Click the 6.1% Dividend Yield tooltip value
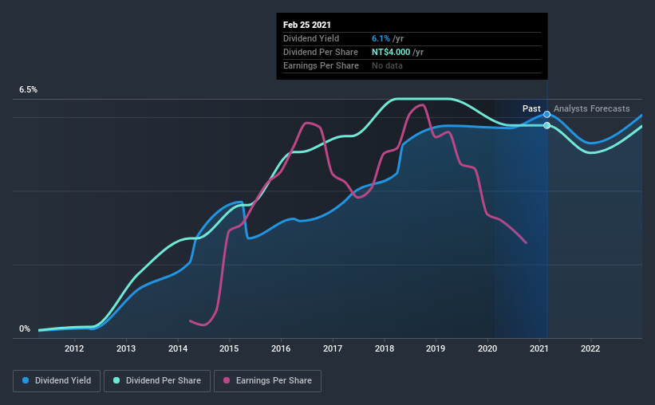The width and height of the screenshot is (655, 405). pyautogui.click(x=381, y=38)
